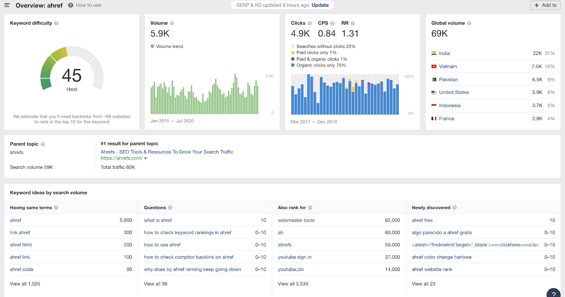The image size is (565, 297).
Task: Open the round help chat button
Action: (554, 293)
